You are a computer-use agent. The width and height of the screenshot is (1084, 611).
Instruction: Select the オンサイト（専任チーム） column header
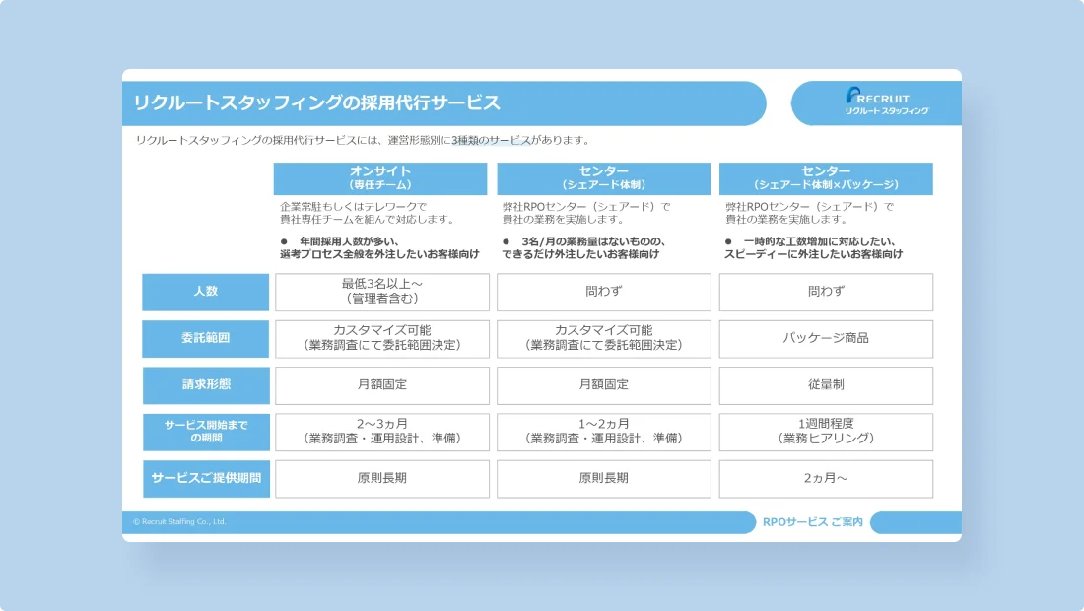coord(381,178)
